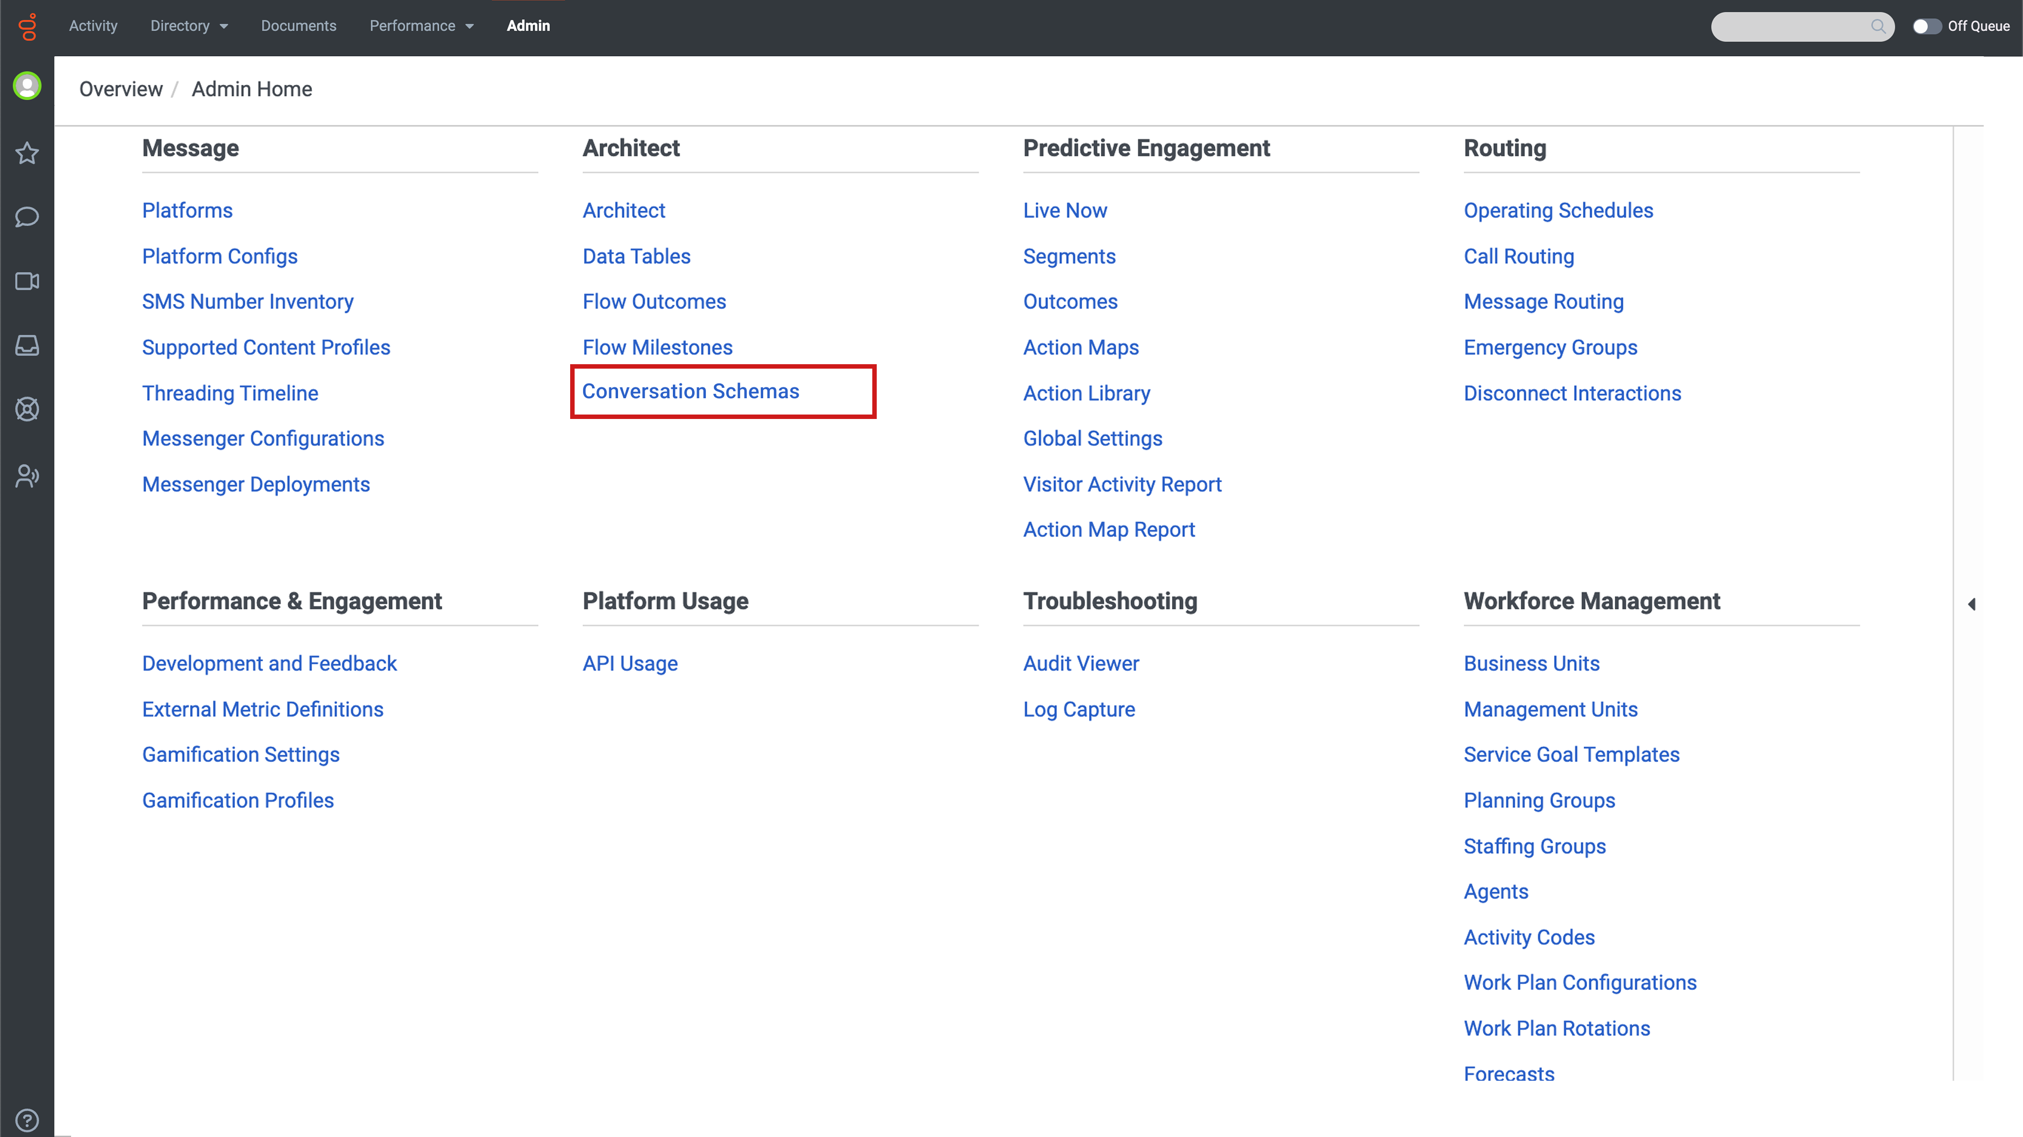Image resolution: width=2023 pixels, height=1137 pixels.
Task: Open the inbox tray sidebar icon
Action: [28, 345]
